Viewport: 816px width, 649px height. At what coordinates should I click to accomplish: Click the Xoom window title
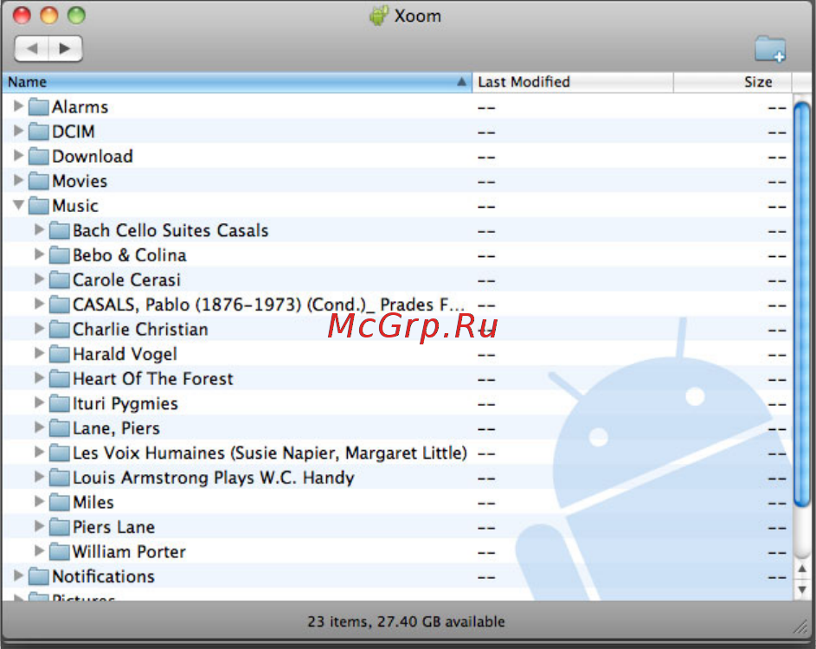tap(417, 16)
